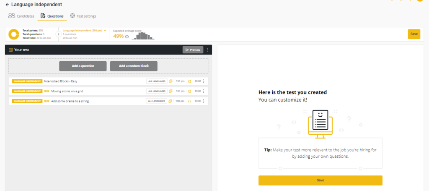Switch to the Candidates tab
The width and height of the screenshot is (429, 191).
coord(21,16)
